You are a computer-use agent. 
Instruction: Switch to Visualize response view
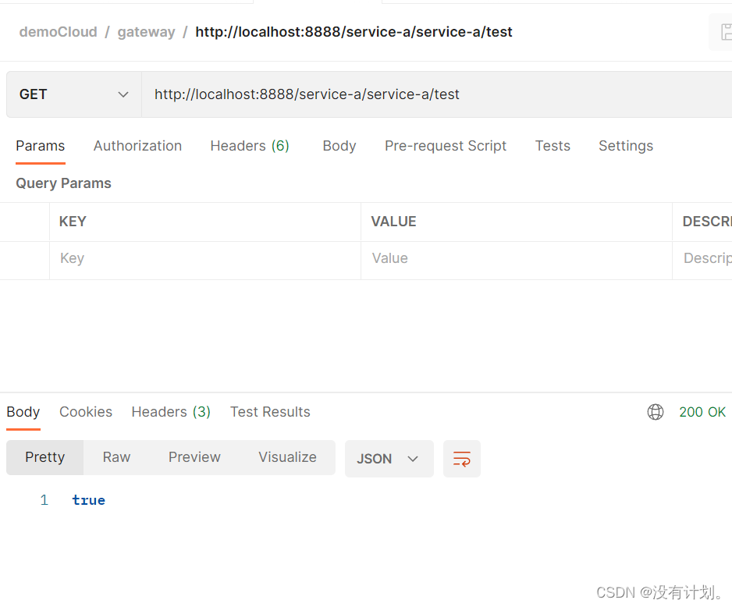(x=287, y=457)
